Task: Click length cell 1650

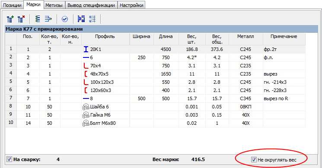Action: [x=166, y=74]
